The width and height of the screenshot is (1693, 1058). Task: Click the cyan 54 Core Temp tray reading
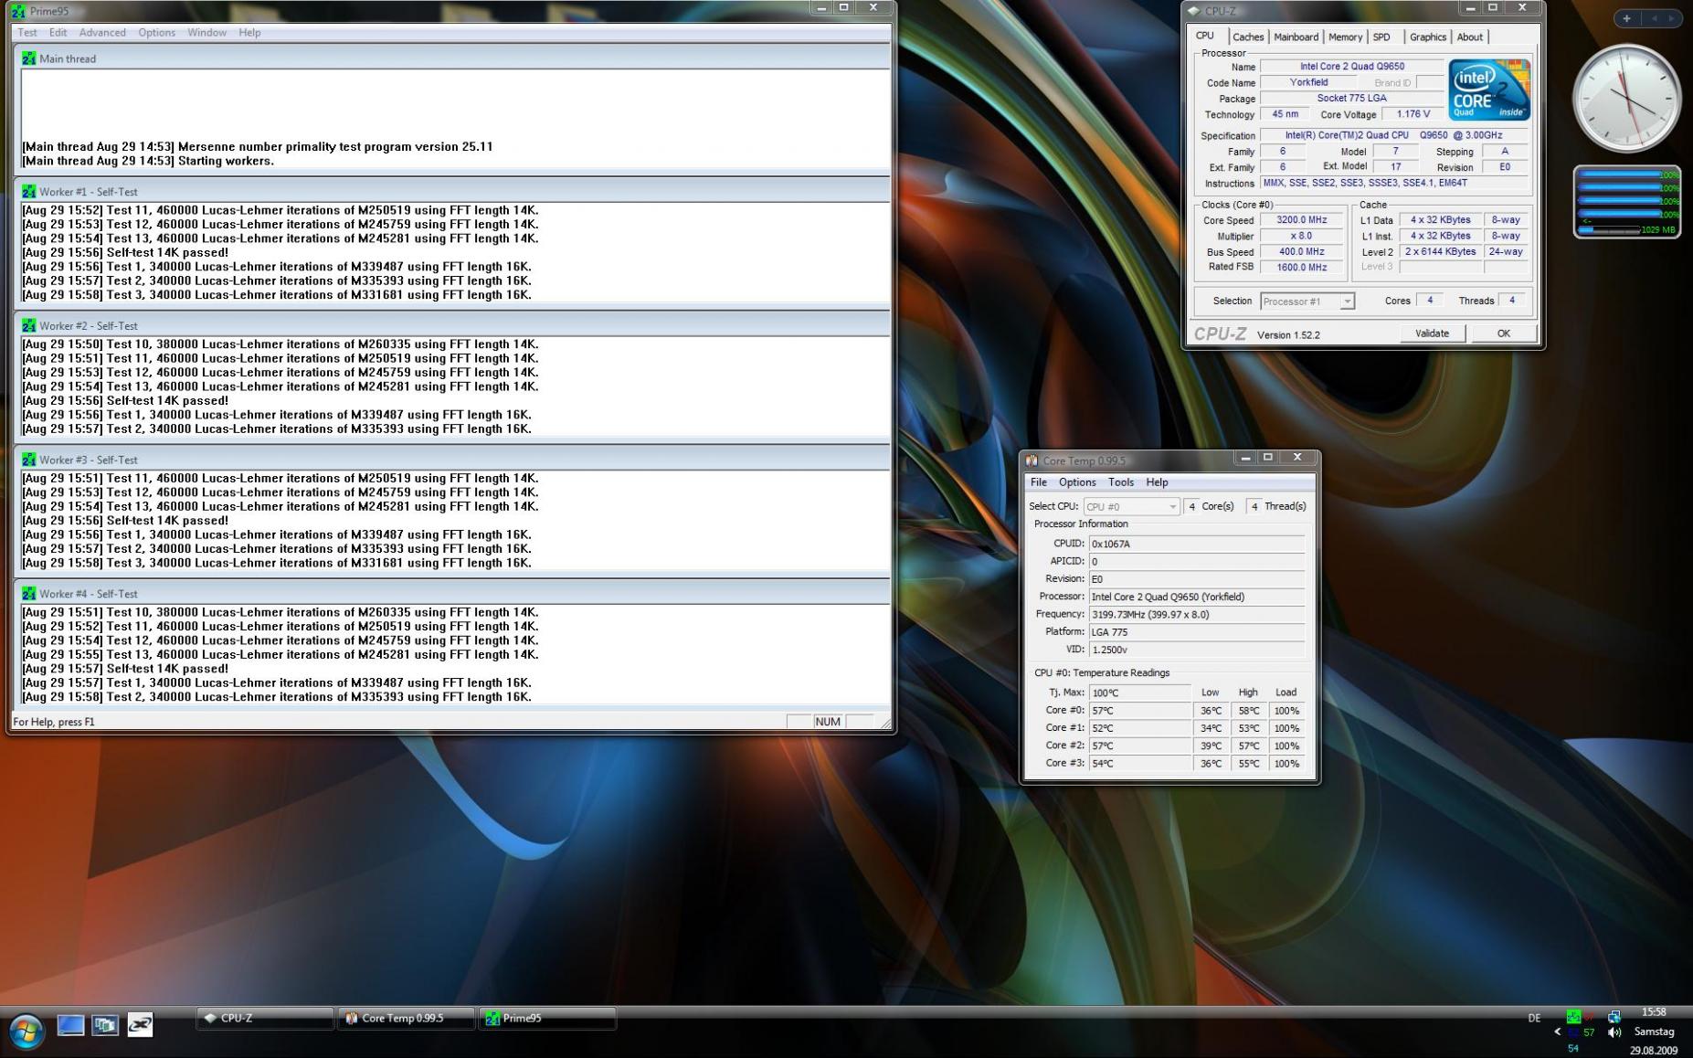(x=1573, y=1048)
